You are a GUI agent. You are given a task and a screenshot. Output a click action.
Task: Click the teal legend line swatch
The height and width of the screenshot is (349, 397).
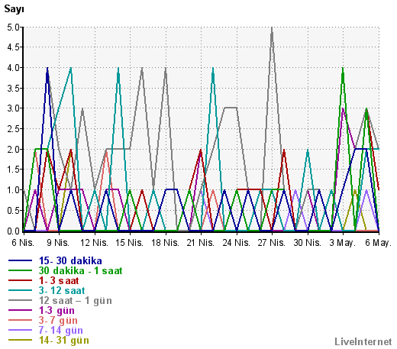[20, 290]
